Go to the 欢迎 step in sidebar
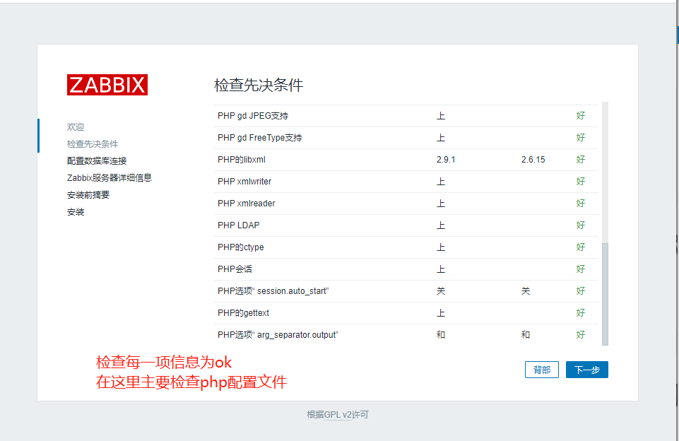The height and width of the screenshot is (441, 679). (76, 127)
